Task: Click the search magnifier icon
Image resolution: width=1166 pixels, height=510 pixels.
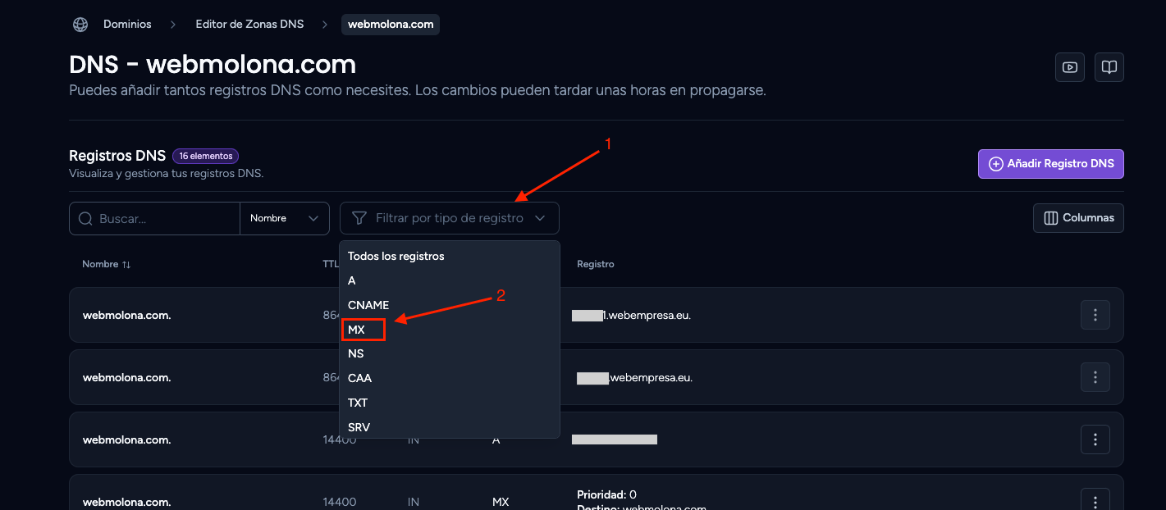Action: 85,218
